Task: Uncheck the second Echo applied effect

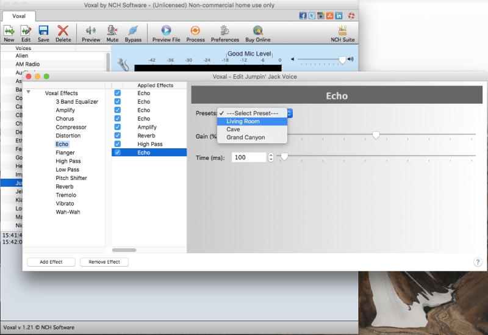Action: point(117,101)
